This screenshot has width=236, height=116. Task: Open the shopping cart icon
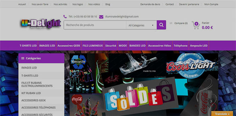point(196,25)
